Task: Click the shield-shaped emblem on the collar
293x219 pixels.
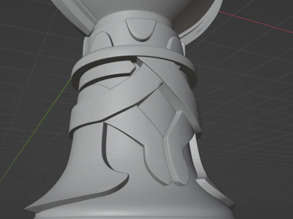Action: (141, 30)
